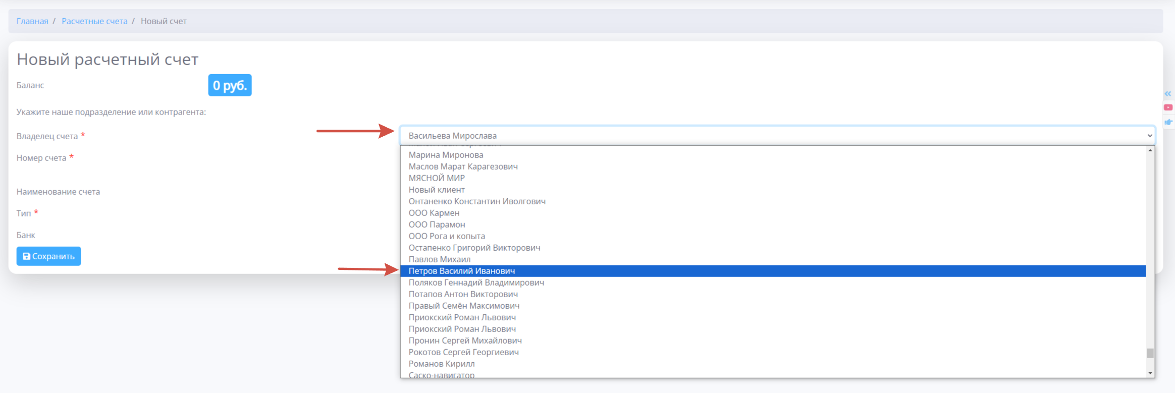
Task: Select Павлов Михаил from owner list
Action: click(439, 259)
